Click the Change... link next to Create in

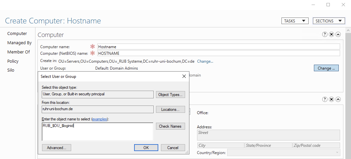(205, 61)
